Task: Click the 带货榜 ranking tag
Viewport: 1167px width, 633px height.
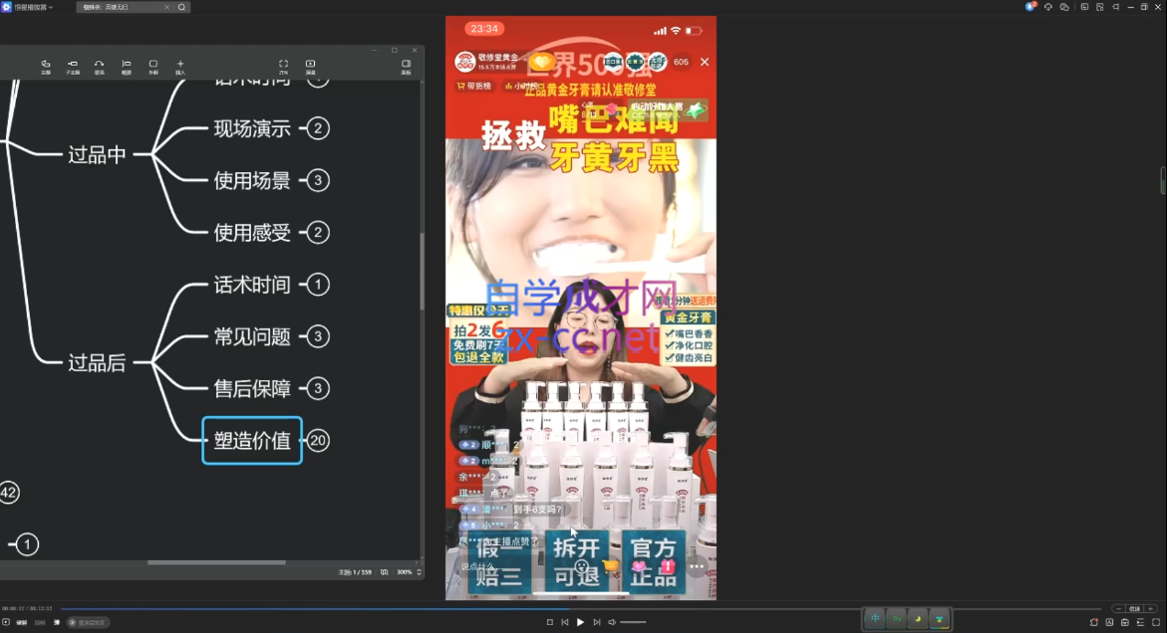Action: 474,87
